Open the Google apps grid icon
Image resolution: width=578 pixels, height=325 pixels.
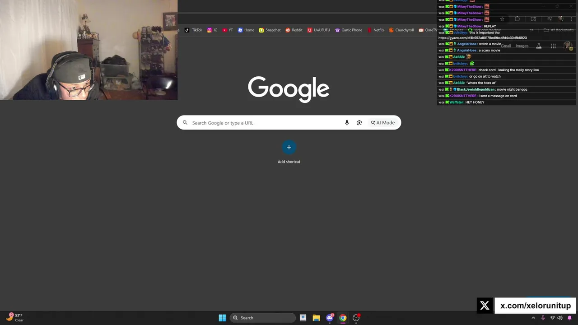tap(553, 46)
